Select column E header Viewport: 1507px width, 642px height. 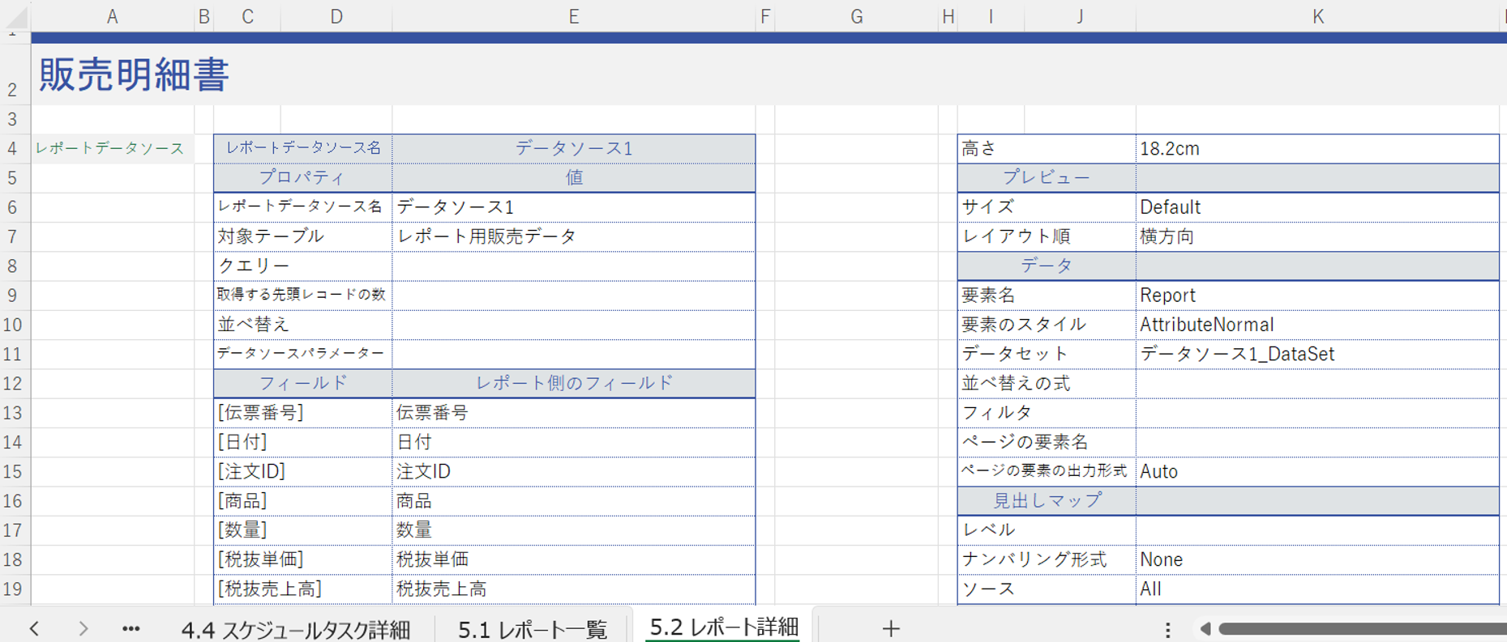[573, 16]
